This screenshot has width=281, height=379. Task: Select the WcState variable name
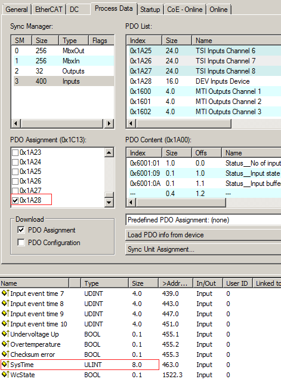point(23,375)
